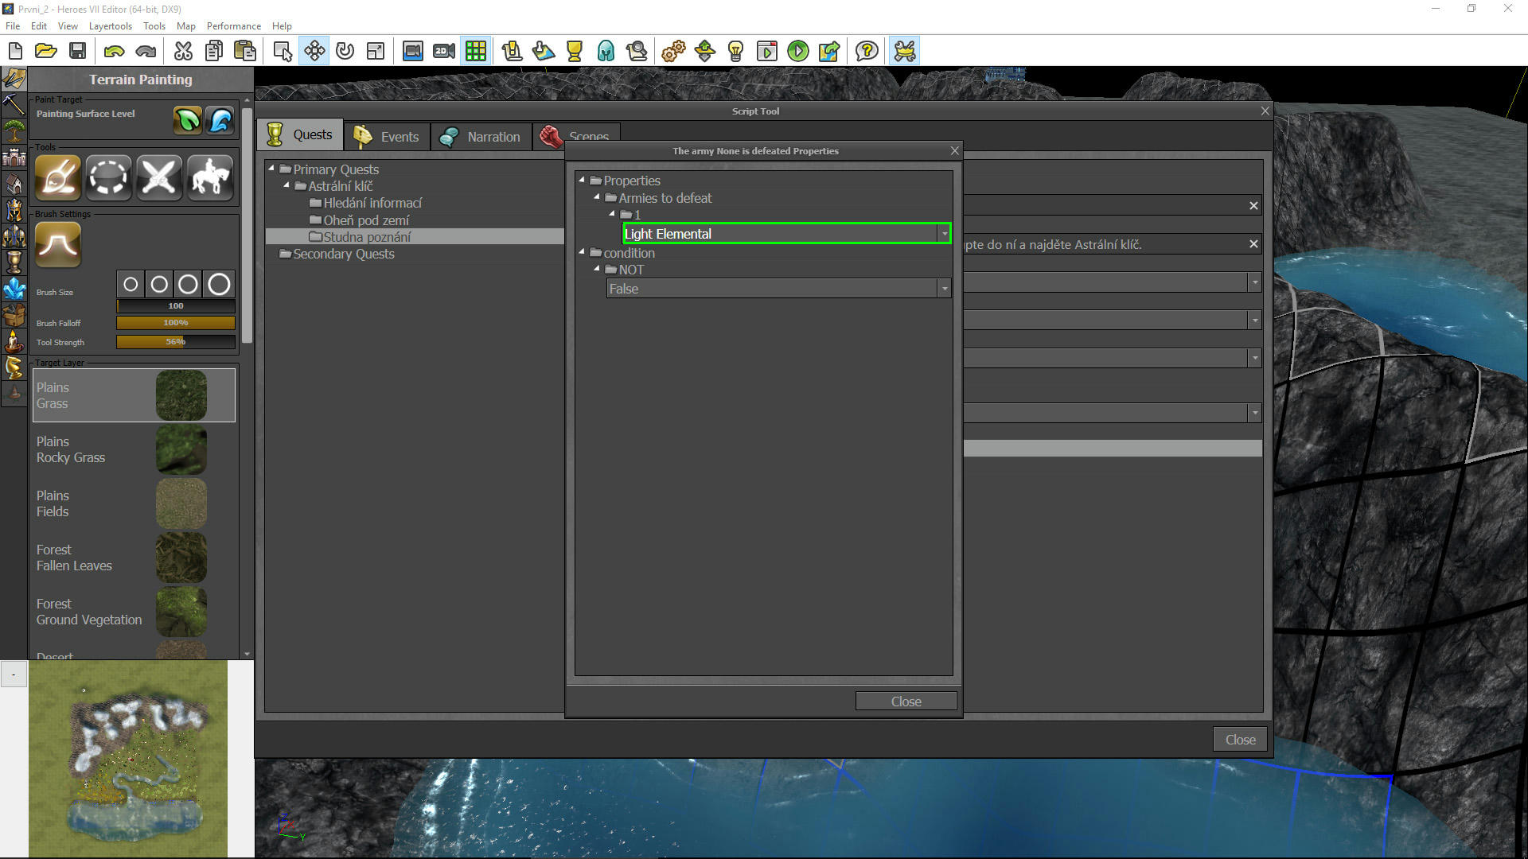The image size is (1528, 859).
Task: Open the Performance menu
Action: coord(234,25)
